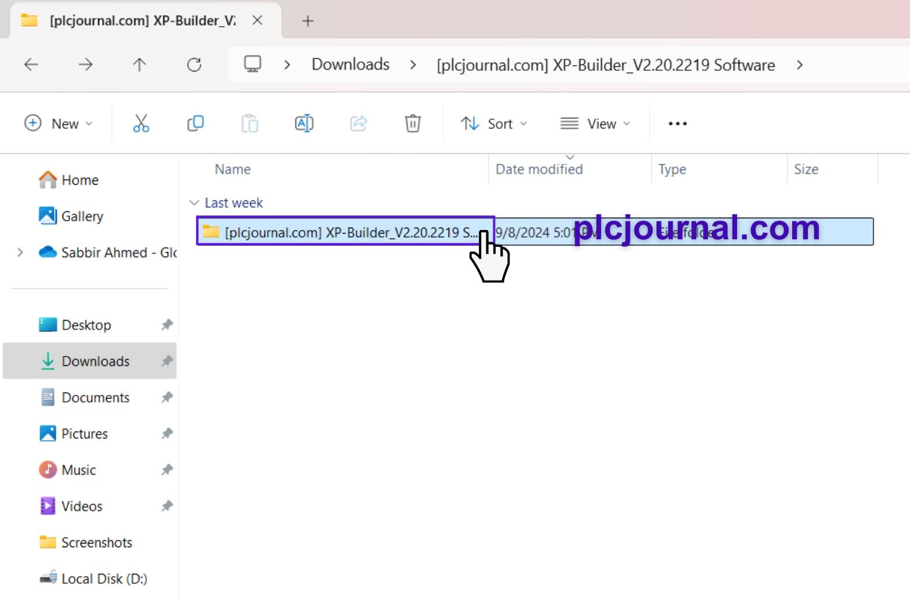Click the Copy icon in toolbar
The image size is (910, 600).
(x=196, y=124)
